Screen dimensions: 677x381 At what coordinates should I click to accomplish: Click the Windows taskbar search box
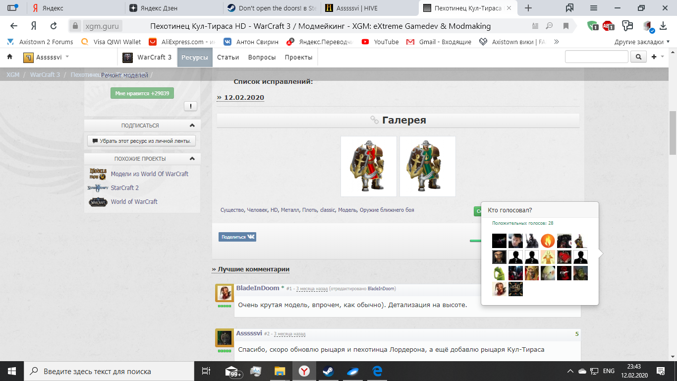(109, 371)
